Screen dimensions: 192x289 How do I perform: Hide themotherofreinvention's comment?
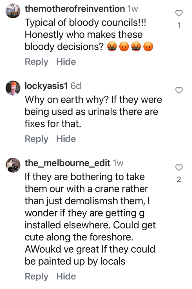click(66, 62)
